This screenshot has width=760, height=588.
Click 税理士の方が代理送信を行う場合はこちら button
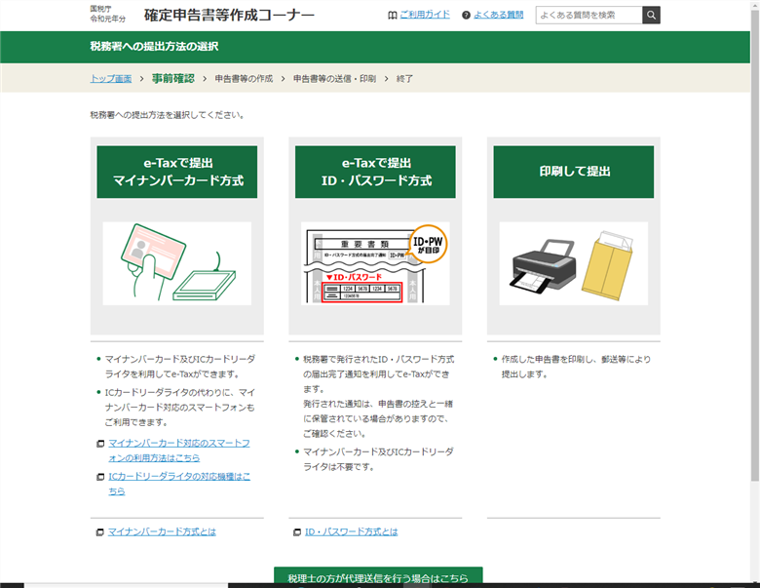point(378,576)
